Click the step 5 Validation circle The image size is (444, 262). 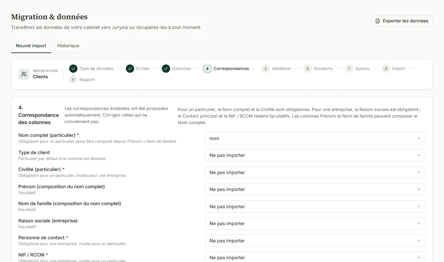[x=266, y=69]
